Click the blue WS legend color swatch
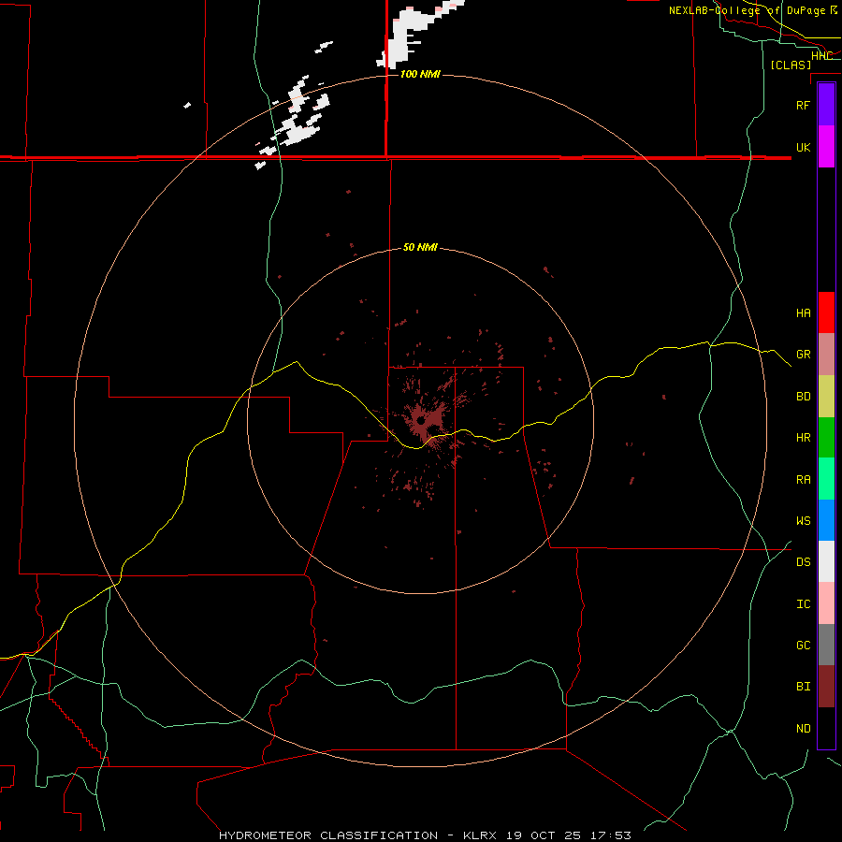842x842 pixels. point(826,520)
